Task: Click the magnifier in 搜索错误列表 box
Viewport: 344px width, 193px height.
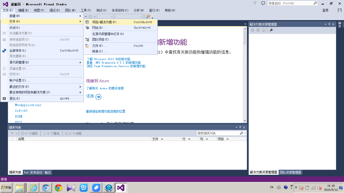Action: coord(242,133)
